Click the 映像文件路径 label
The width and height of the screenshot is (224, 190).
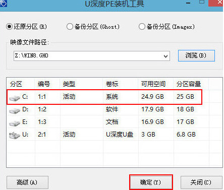[x=29, y=42]
